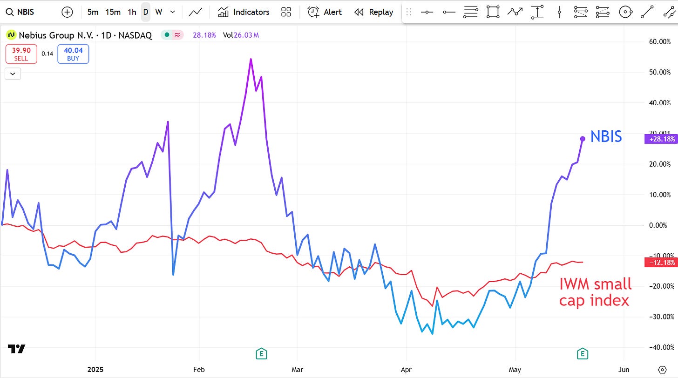Select the Fib circles drawing tool
Image resolution: width=678 pixels, height=378 pixels.
(625, 12)
